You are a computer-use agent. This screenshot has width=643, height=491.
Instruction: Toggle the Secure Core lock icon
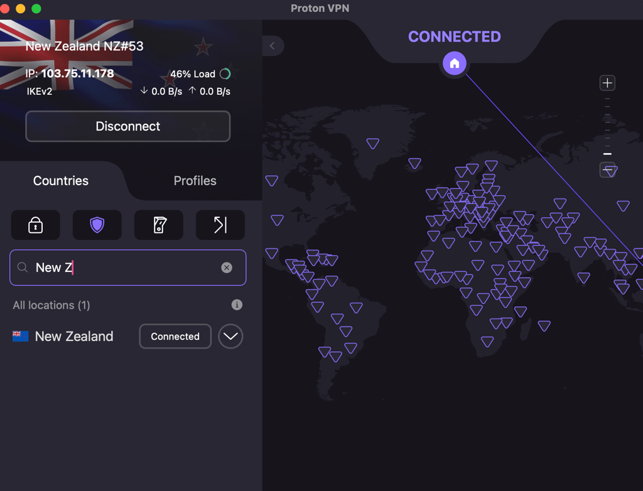[35, 225]
